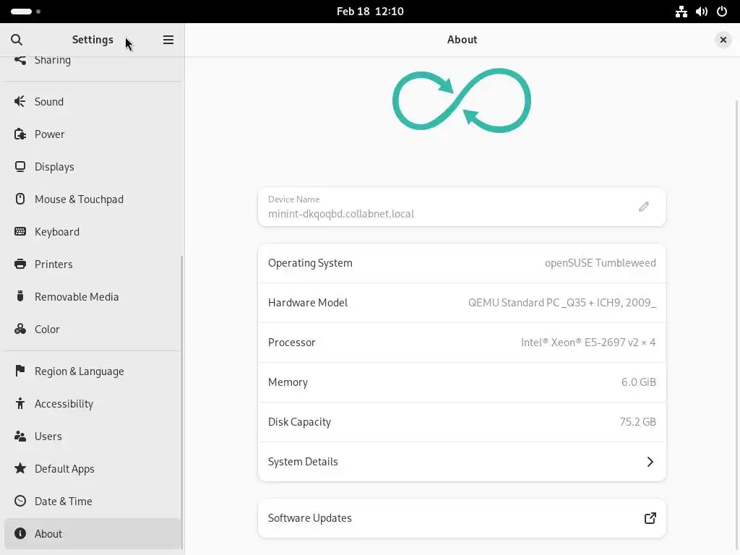Open the Settings hamburger menu
740x555 pixels.
(168, 40)
